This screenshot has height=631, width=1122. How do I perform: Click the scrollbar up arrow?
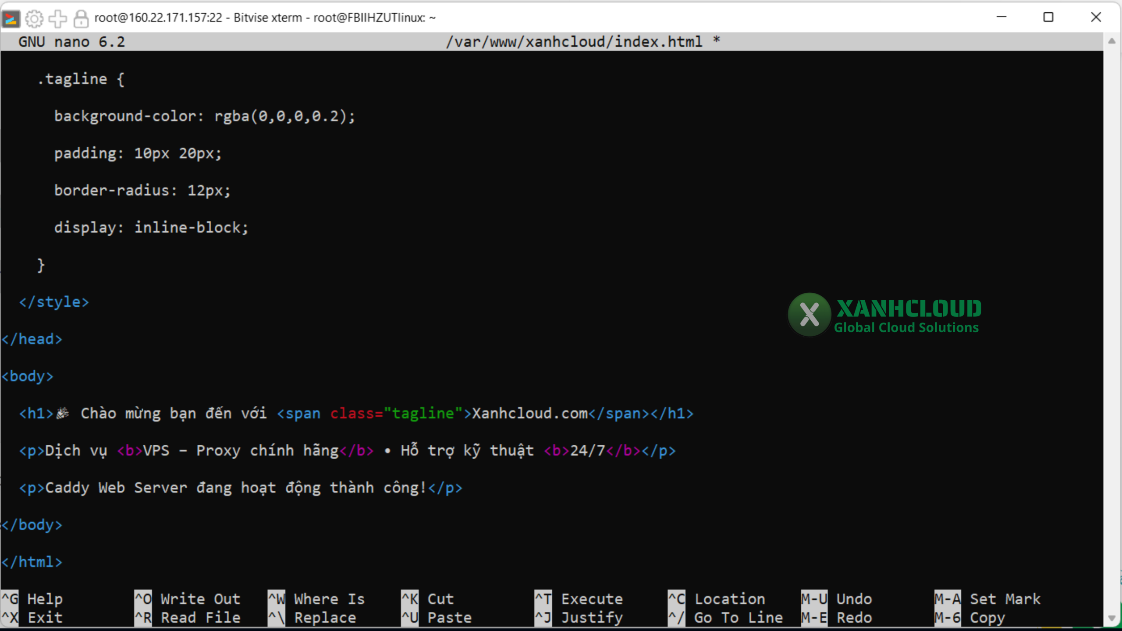(x=1111, y=41)
